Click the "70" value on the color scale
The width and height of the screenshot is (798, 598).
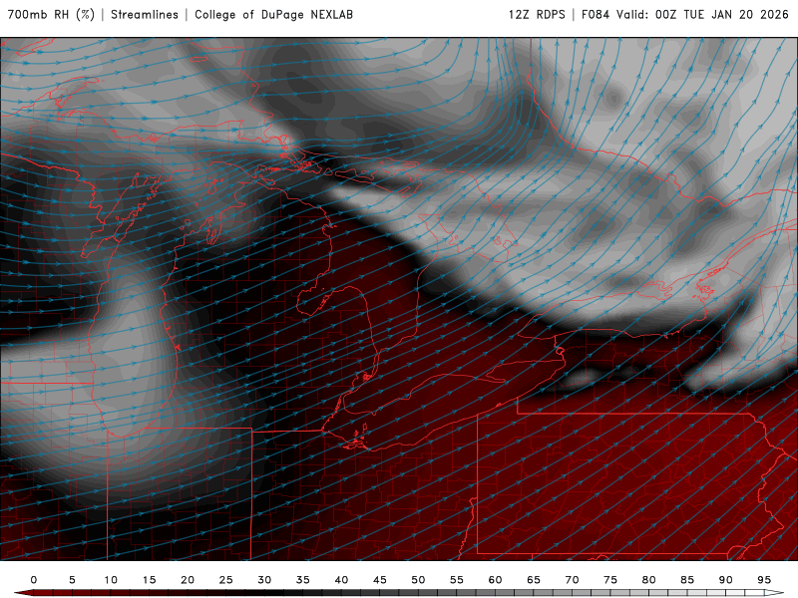572,580
